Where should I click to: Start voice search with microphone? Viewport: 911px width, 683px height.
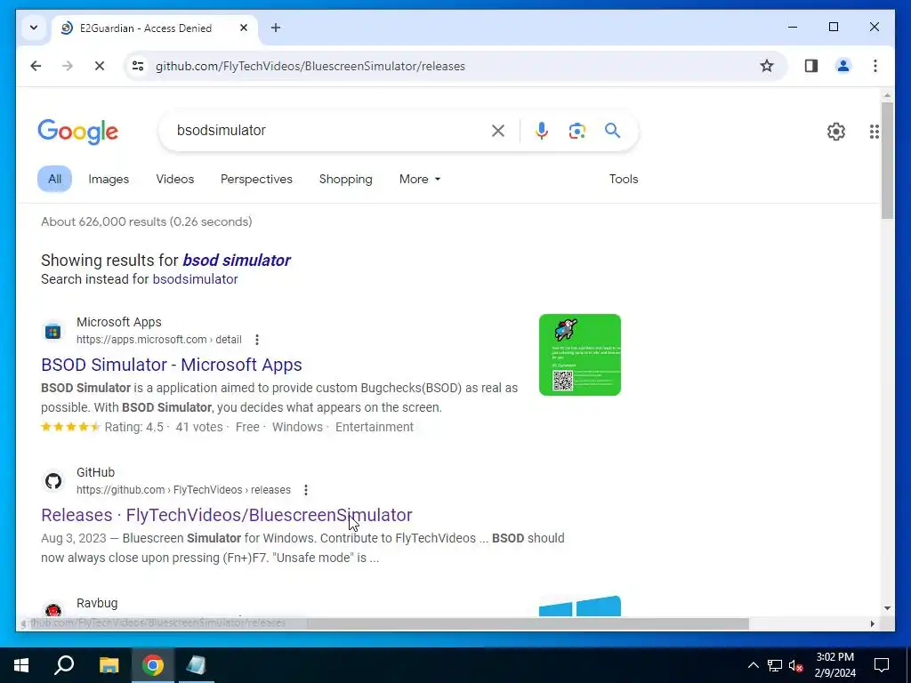pyautogui.click(x=542, y=131)
